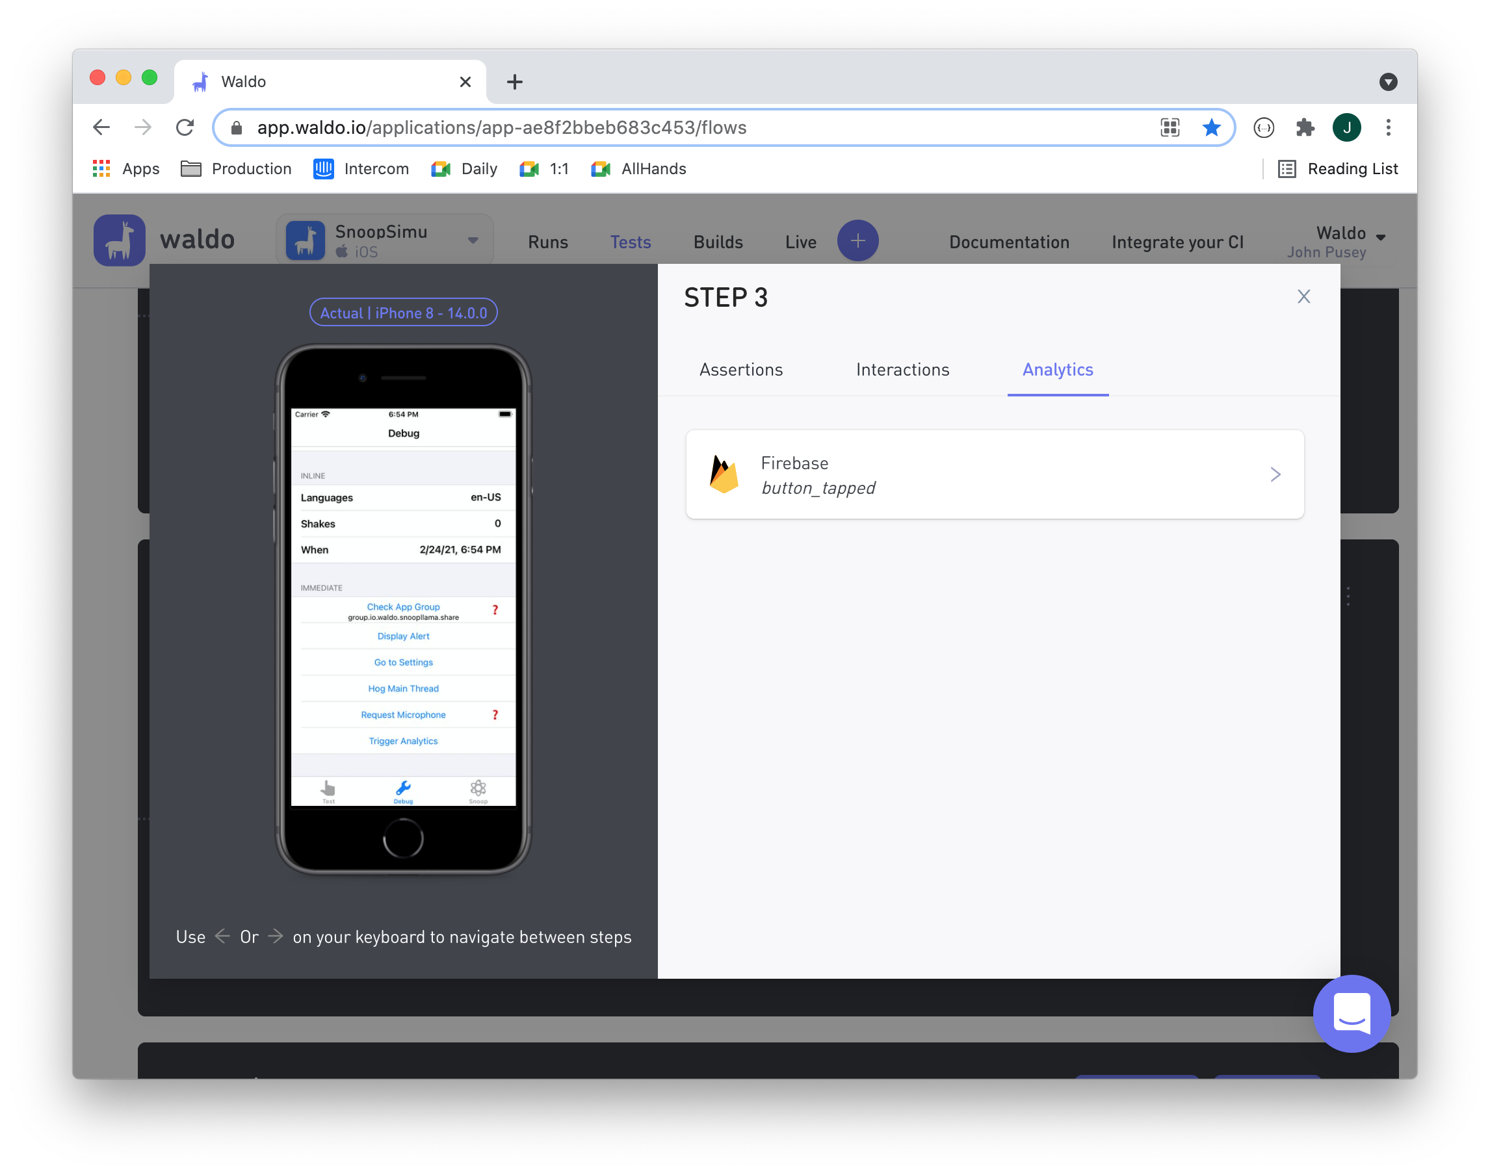Click the QR code icon in address bar

1170,127
